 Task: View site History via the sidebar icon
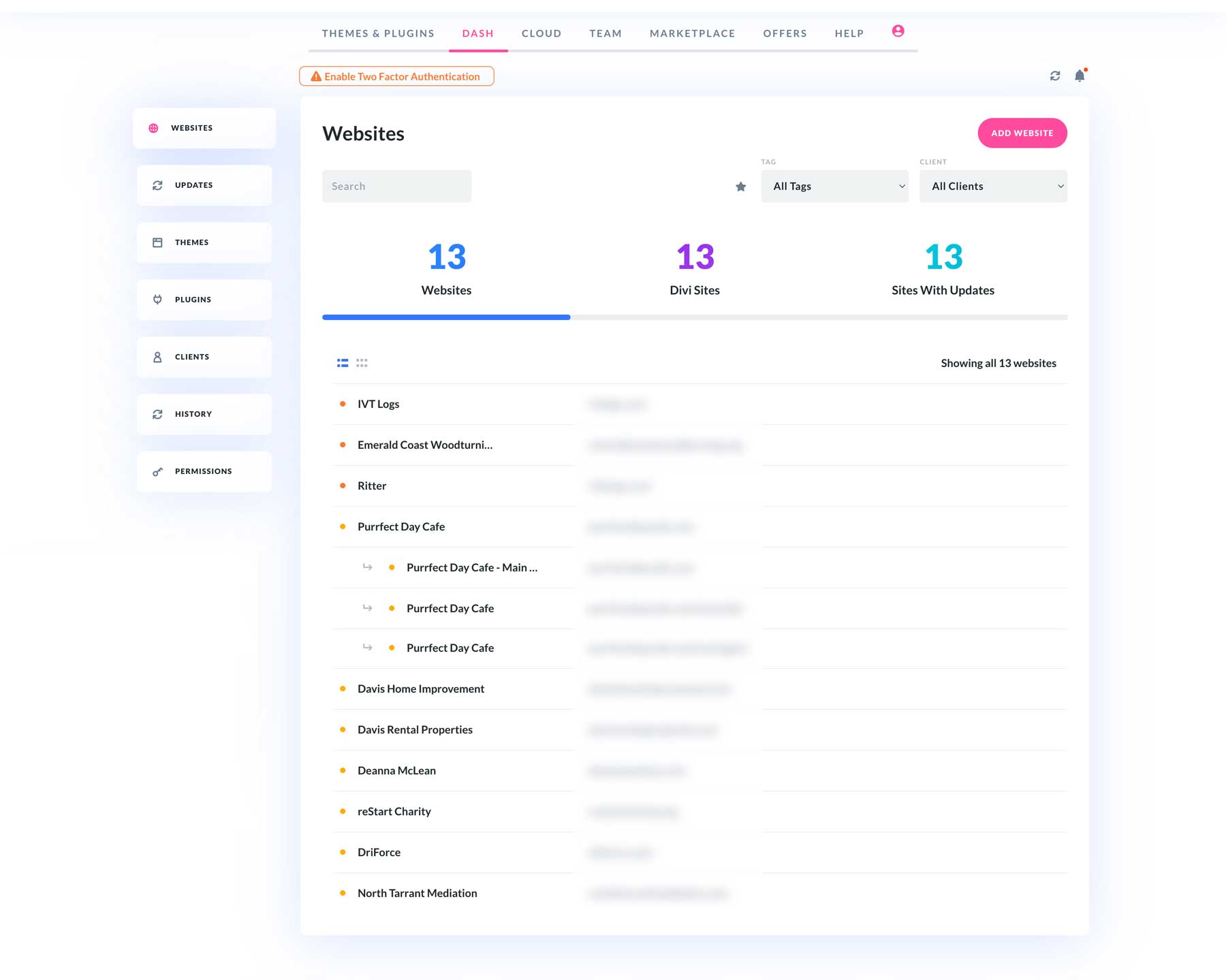pos(158,413)
